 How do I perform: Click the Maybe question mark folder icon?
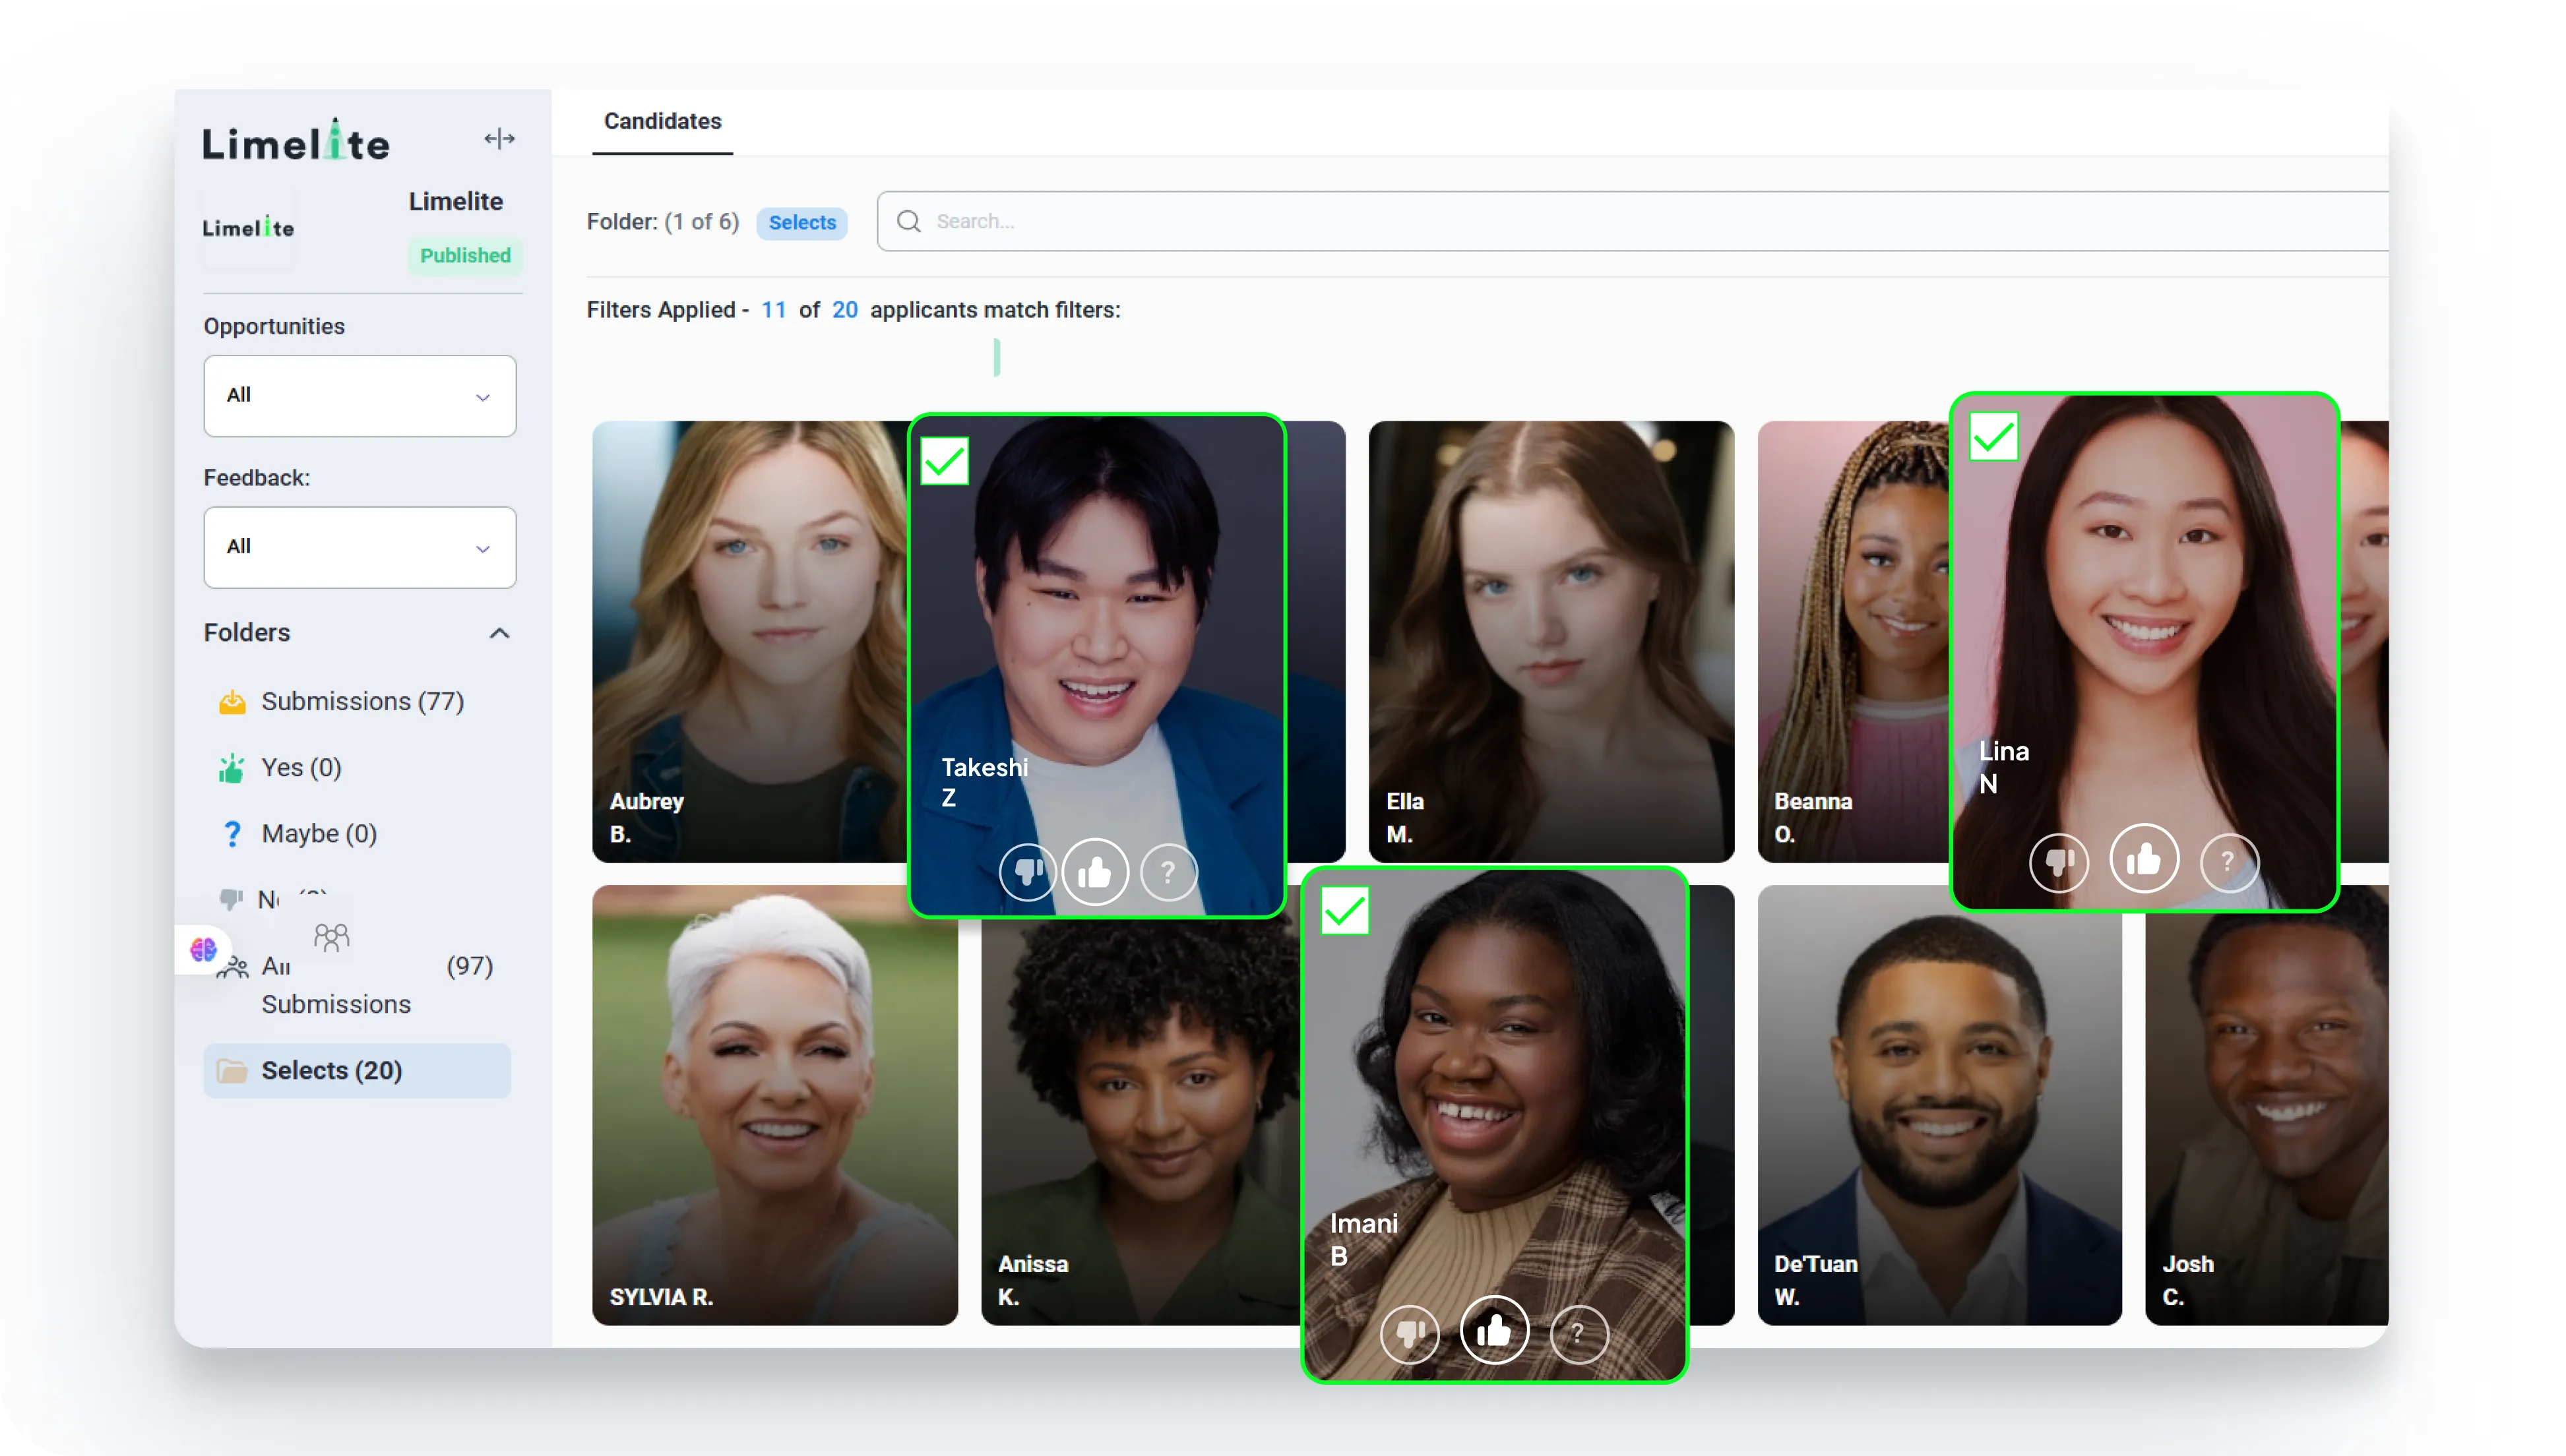click(x=232, y=833)
